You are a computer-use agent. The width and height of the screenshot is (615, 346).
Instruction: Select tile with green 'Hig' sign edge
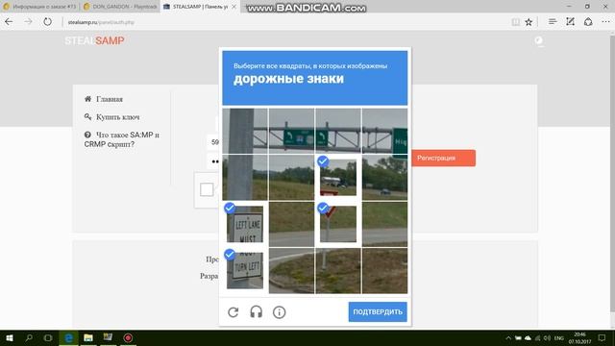click(x=384, y=131)
